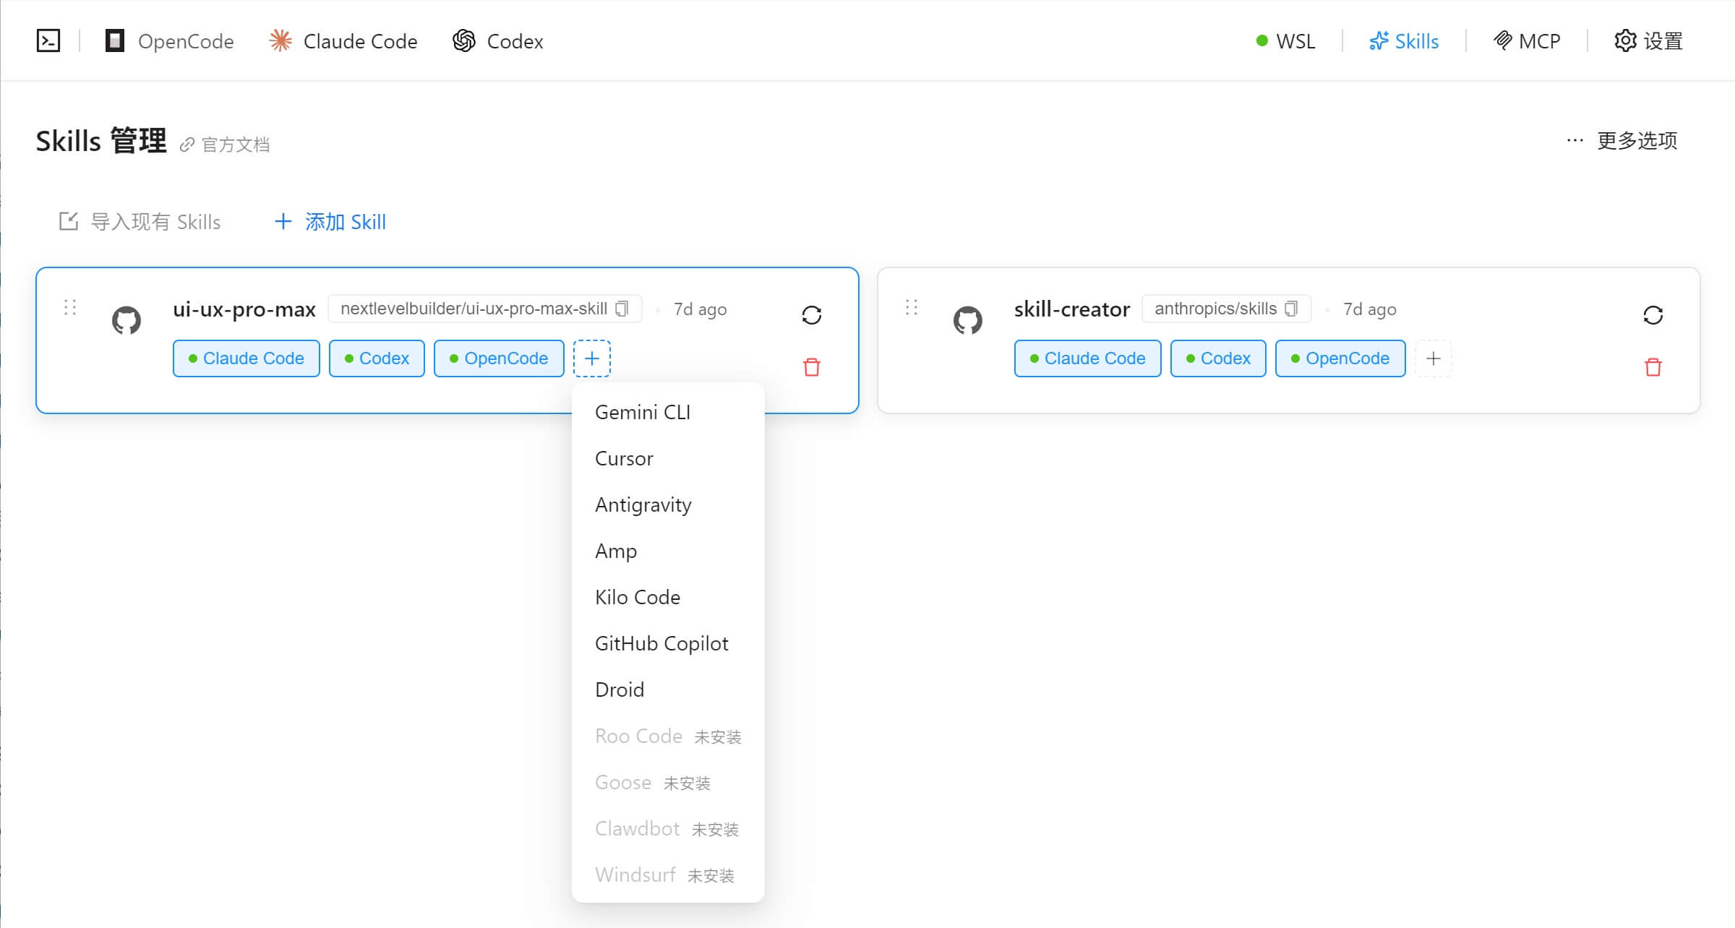The image size is (1735, 928).
Task: Click the disabled Clawdbot entry
Action: pyautogui.click(x=668, y=828)
